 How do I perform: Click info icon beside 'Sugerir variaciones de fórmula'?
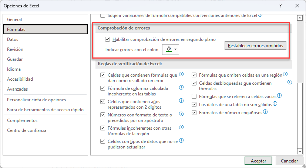260,15
